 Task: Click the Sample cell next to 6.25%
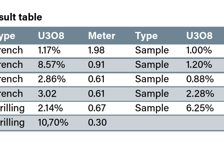coord(152,108)
